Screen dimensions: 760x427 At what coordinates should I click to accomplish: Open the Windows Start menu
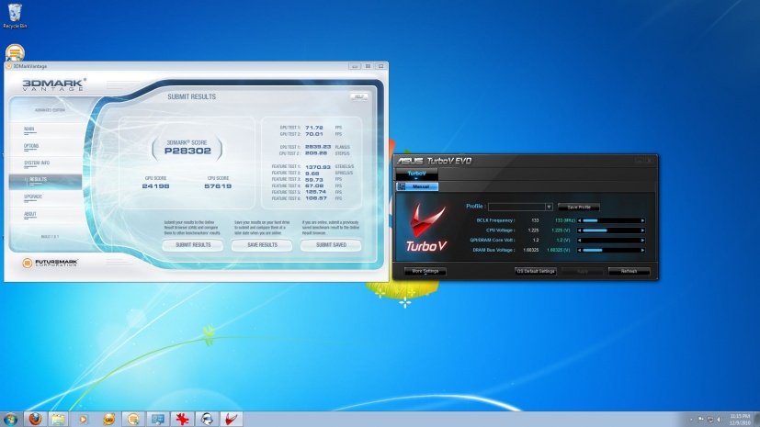[x=10, y=419]
